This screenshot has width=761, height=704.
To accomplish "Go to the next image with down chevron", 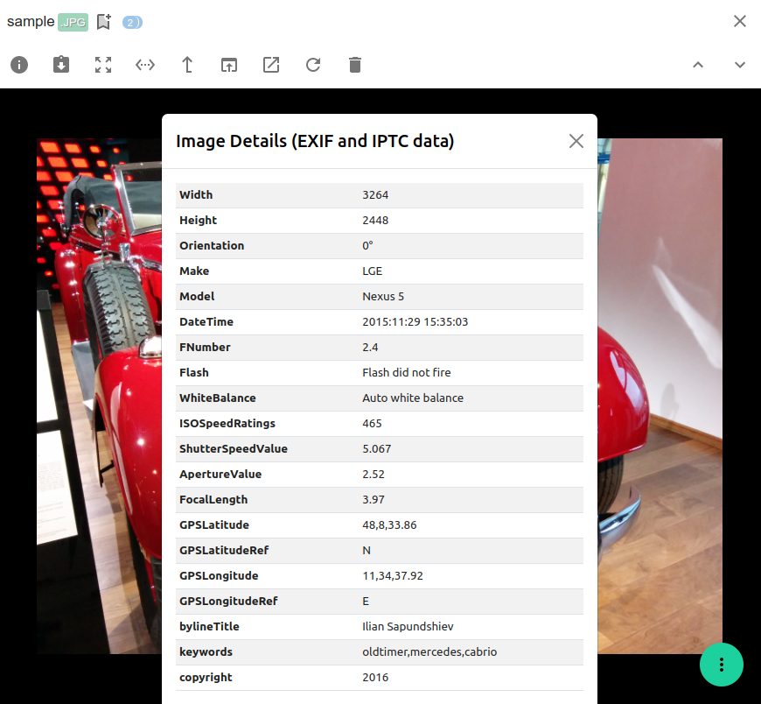I will click(740, 64).
